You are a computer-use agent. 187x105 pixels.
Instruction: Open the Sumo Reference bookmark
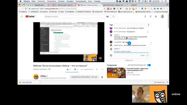(x=110, y=12)
